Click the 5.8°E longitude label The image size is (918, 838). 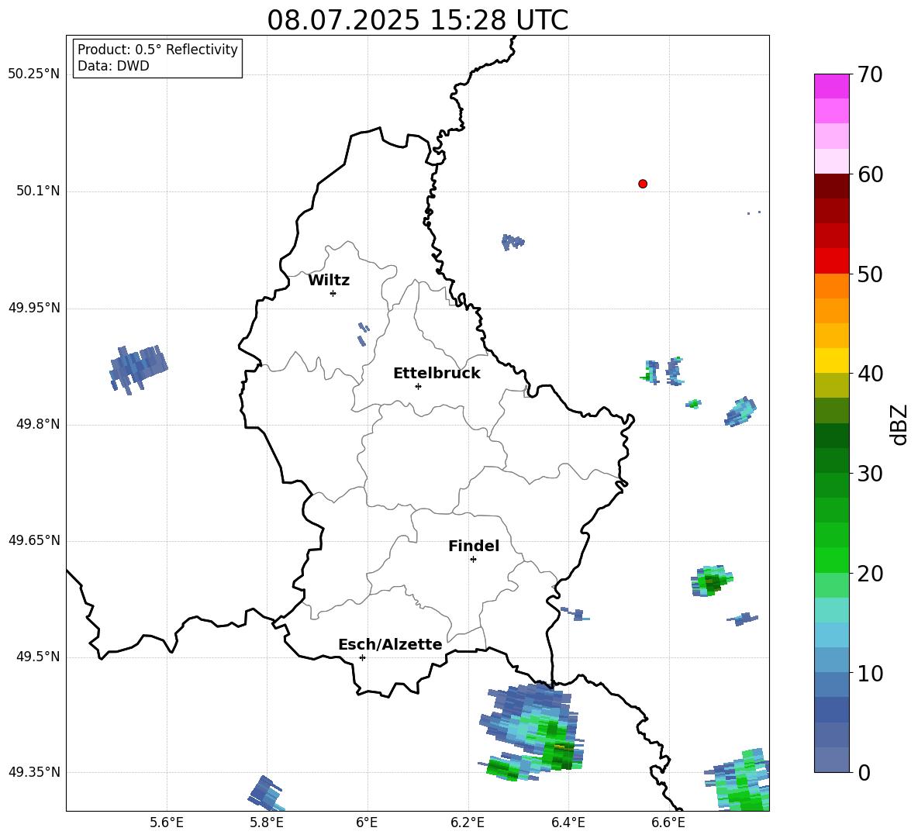point(267,822)
